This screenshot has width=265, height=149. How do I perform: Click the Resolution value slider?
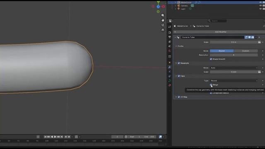(234, 55)
